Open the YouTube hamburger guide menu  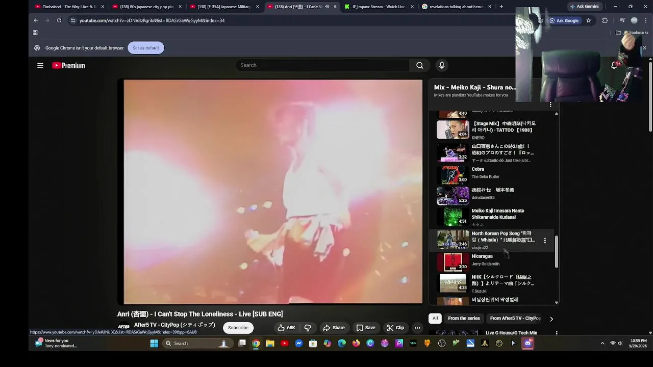[x=40, y=65]
